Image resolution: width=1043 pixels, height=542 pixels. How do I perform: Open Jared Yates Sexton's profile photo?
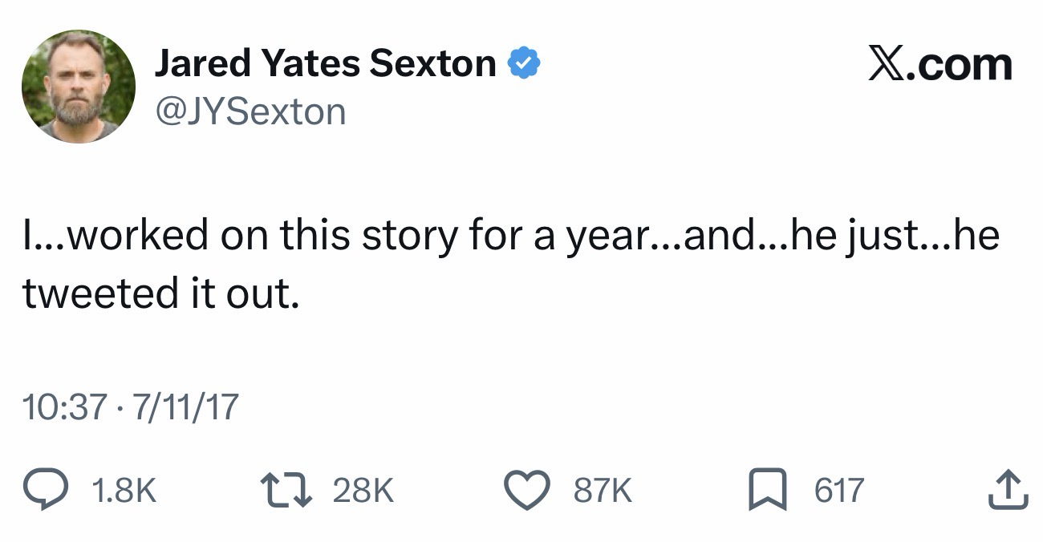pos(79,87)
